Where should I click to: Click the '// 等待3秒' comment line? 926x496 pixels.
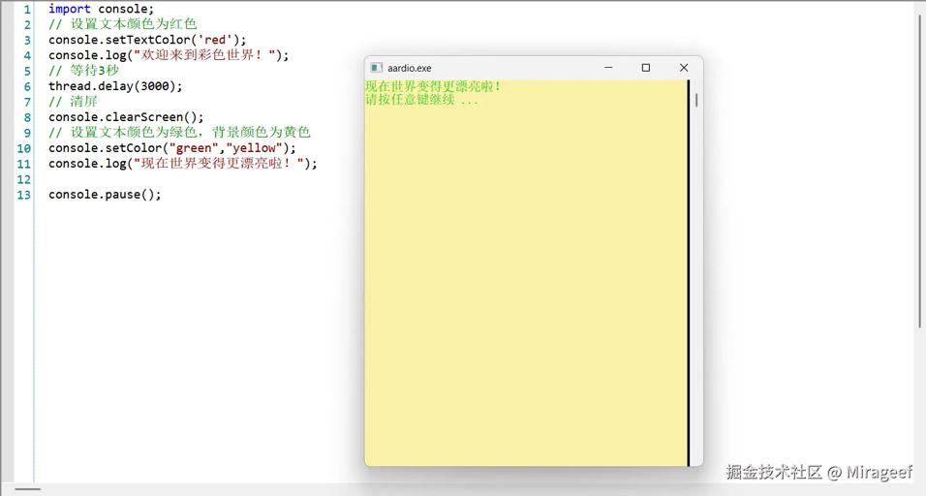[84, 71]
